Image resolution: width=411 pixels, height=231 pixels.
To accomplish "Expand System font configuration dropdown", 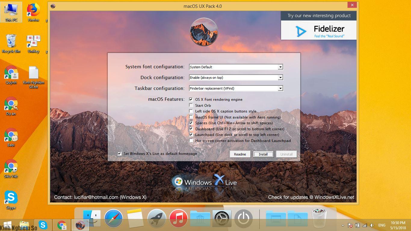I will click(x=280, y=67).
